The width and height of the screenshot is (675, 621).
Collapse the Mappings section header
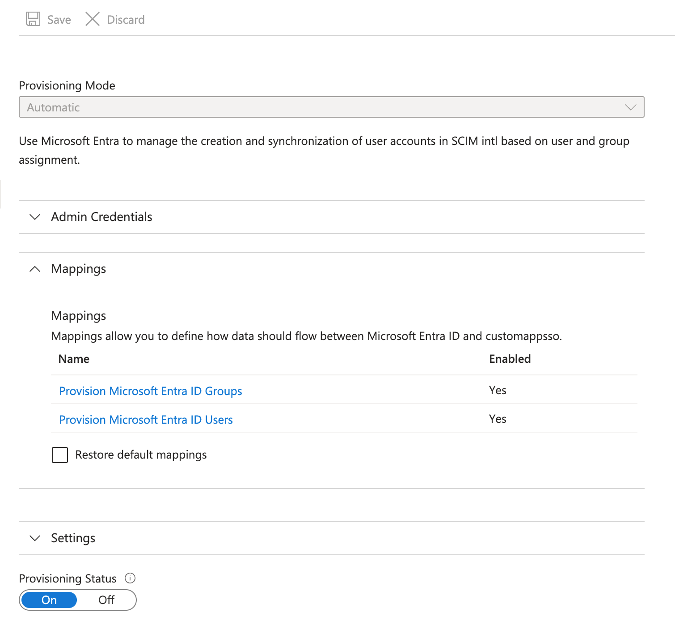coord(79,269)
